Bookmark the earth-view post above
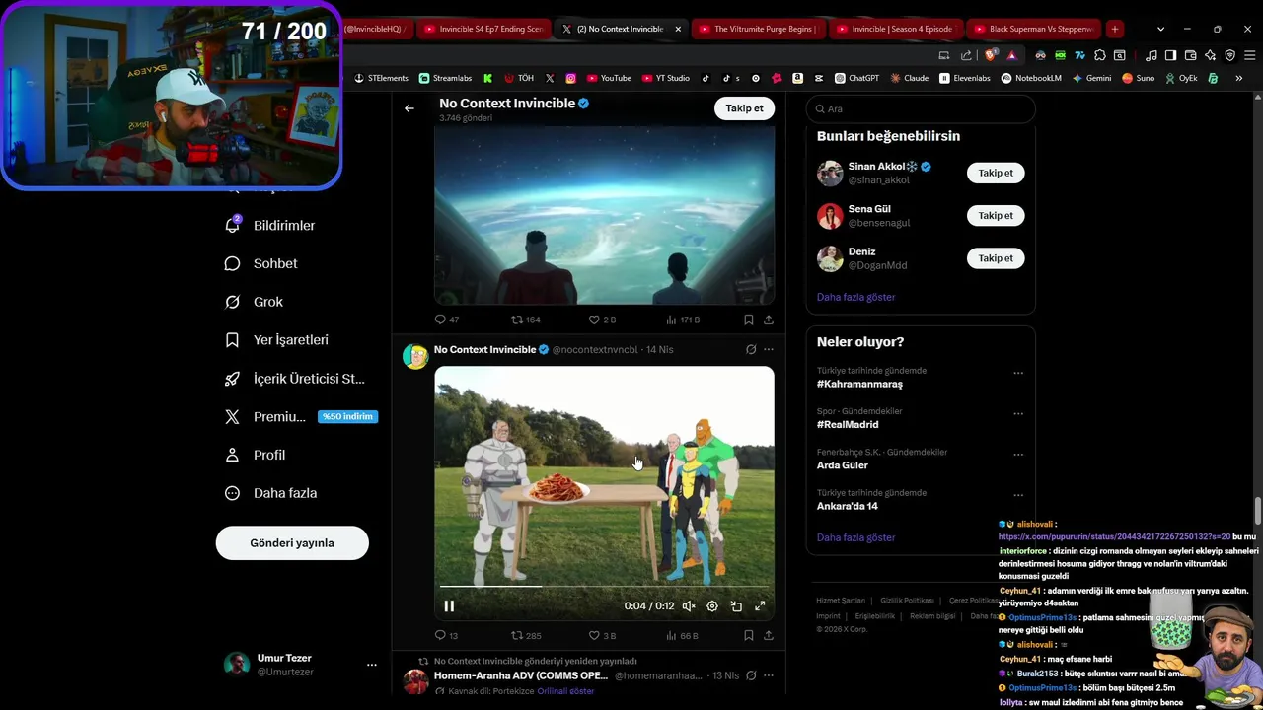The width and height of the screenshot is (1263, 710). click(x=748, y=319)
